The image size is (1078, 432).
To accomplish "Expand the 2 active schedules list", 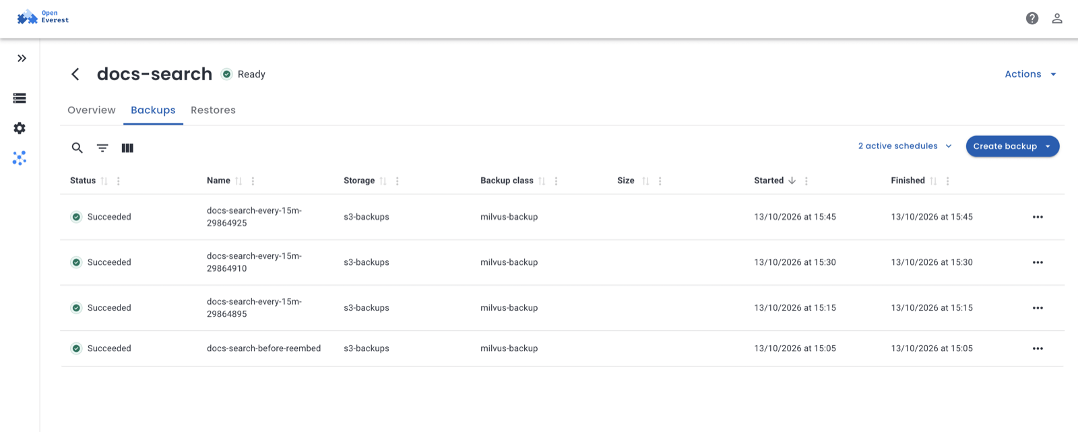I will point(905,146).
